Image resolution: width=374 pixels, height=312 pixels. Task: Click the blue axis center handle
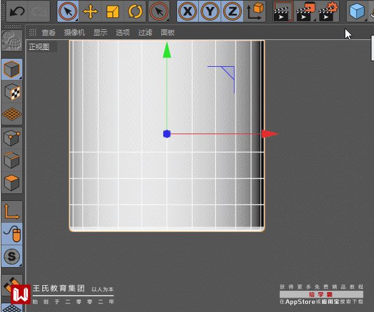coord(166,134)
